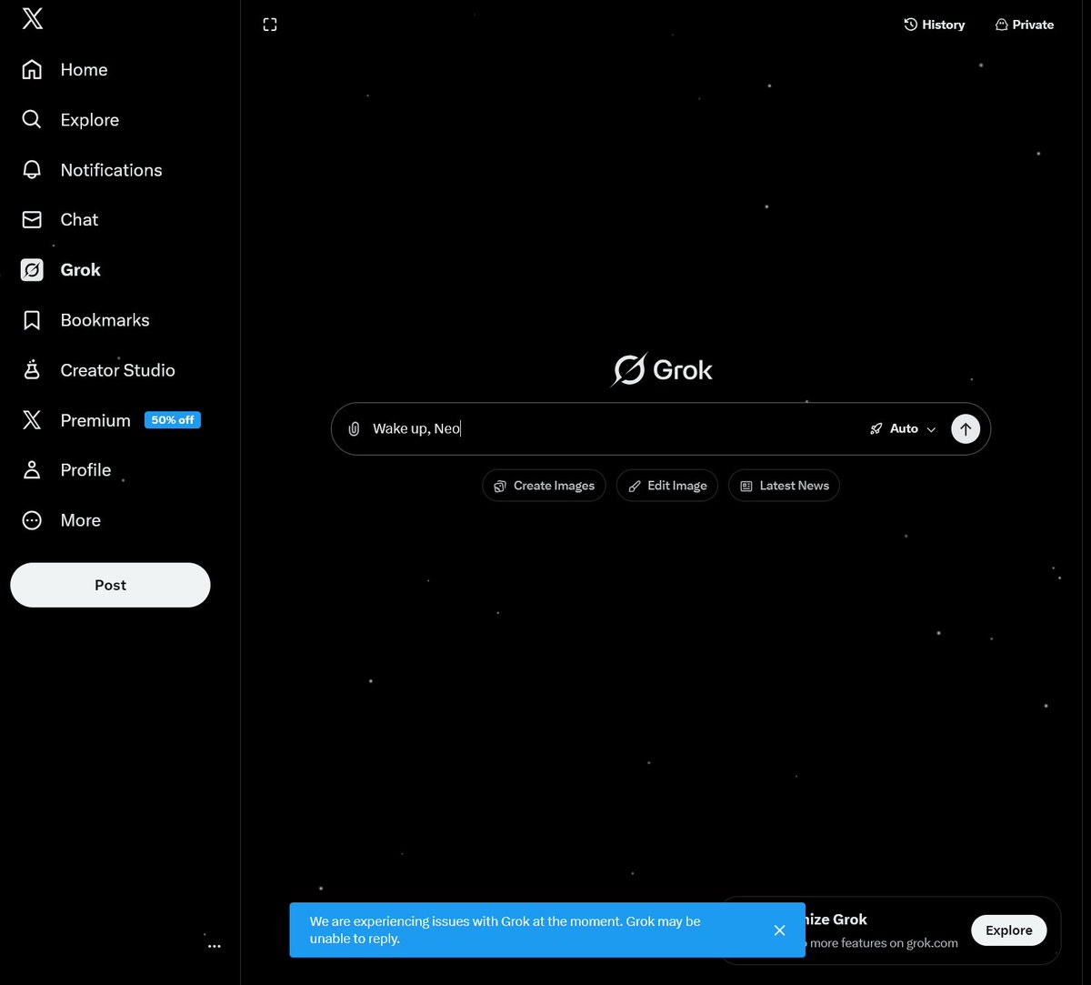Expand the chevron beside Auto
The height and width of the screenshot is (985, 1091).
tap(931, 429)
